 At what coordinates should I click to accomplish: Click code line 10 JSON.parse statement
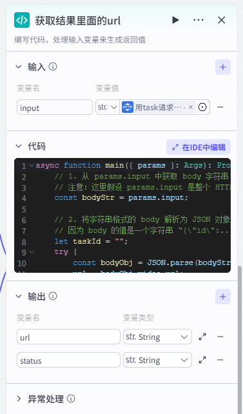pos(151,263)
